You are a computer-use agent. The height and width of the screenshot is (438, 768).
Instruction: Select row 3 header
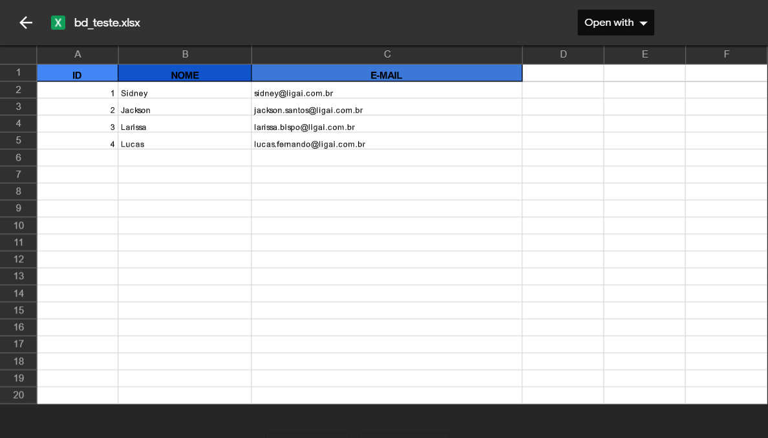click(18, 107)
